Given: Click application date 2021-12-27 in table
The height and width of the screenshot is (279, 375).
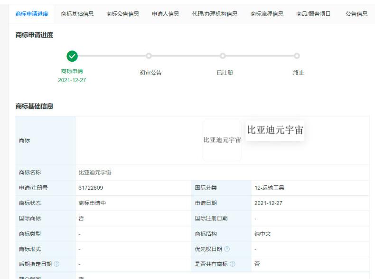Looking at the screenshot, I should (268, 203).
